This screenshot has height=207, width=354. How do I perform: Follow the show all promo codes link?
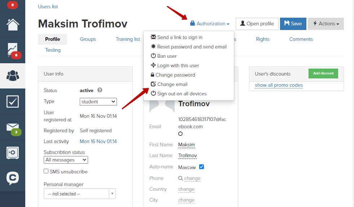click(x=279, y=85)
